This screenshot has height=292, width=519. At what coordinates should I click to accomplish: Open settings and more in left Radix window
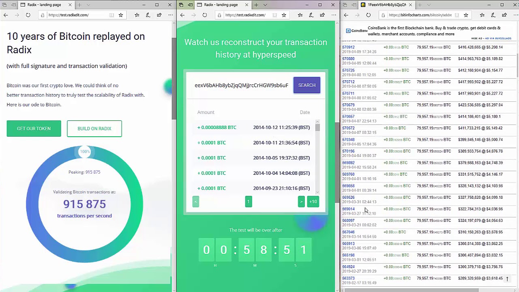(x=170, y=15)
